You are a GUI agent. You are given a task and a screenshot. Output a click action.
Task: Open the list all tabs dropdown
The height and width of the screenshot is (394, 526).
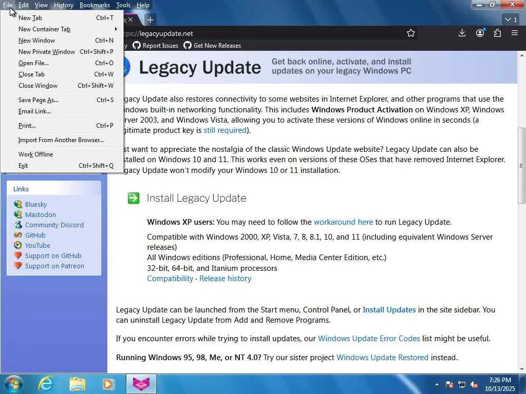pyautogui.click(x=511, y=20)
